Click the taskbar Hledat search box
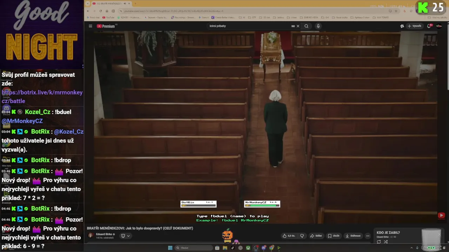Screen dimensions: 449x252 pyautogui.click(x=194, y=248)
